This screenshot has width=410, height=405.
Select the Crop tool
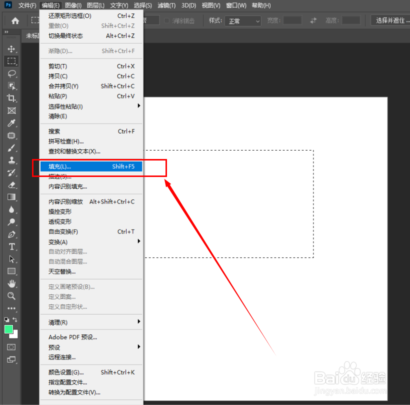coord(11,98)
